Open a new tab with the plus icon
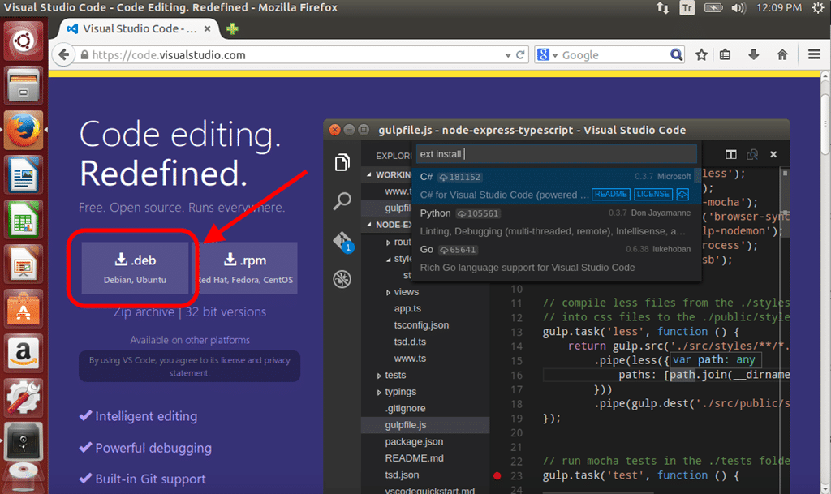The height and width of the screenshot is (494, 831). (231, 28)
